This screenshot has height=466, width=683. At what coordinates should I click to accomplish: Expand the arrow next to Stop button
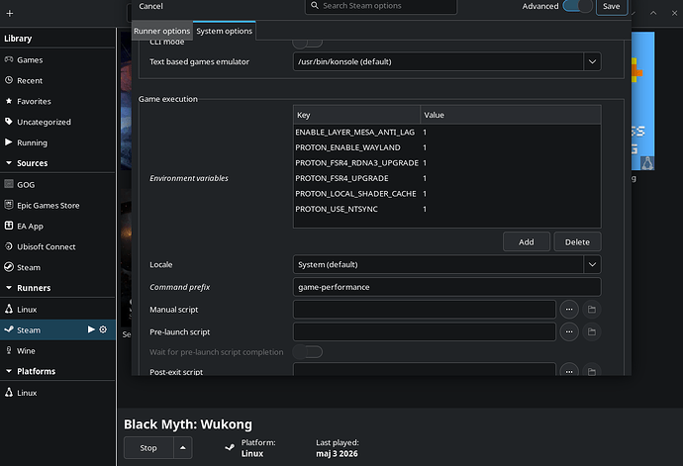(183, 448)
